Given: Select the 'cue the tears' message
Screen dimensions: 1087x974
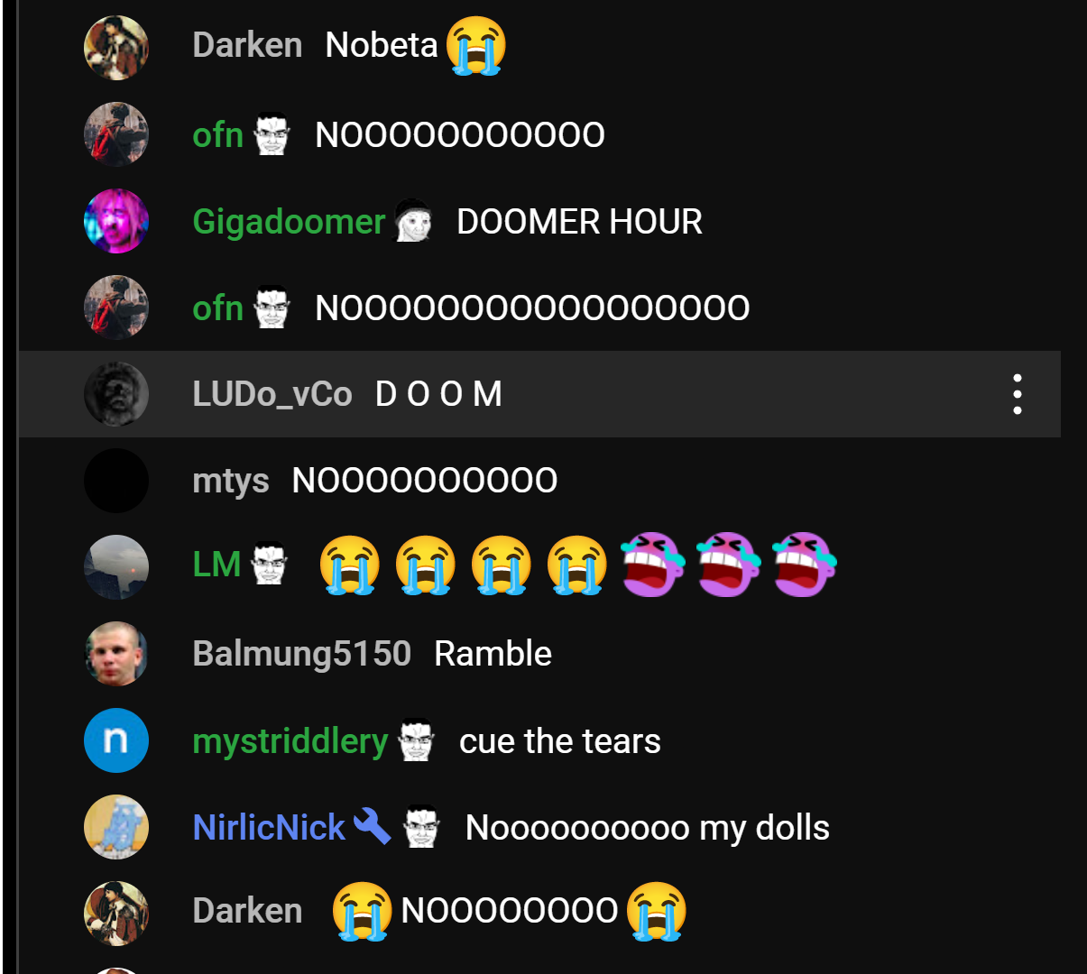Looking at the screenshot, I should 560,740.
